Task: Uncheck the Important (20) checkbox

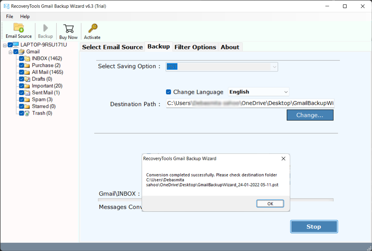Action: 22,86
